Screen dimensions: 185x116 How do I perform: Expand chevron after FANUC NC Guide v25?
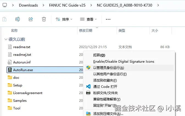point(91,5)
